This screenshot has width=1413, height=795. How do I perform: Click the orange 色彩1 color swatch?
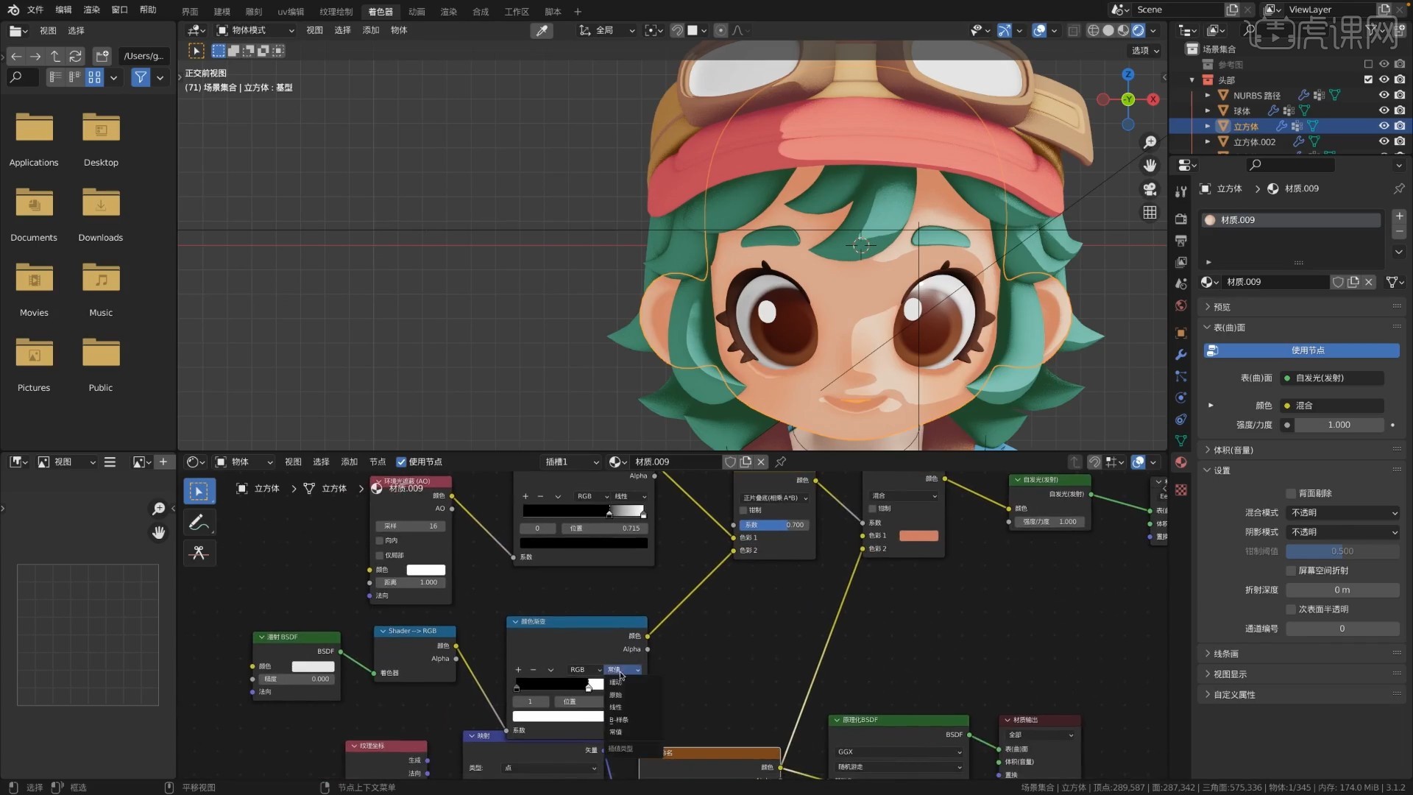[918, 536]
